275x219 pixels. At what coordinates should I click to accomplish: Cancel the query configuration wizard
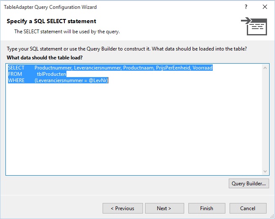pos(248,208)
